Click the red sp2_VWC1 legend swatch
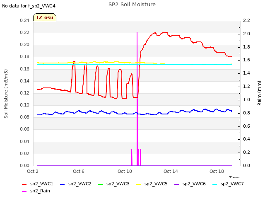Image resolution: width=265 pixels, height=199 pixels. point(24,184)
